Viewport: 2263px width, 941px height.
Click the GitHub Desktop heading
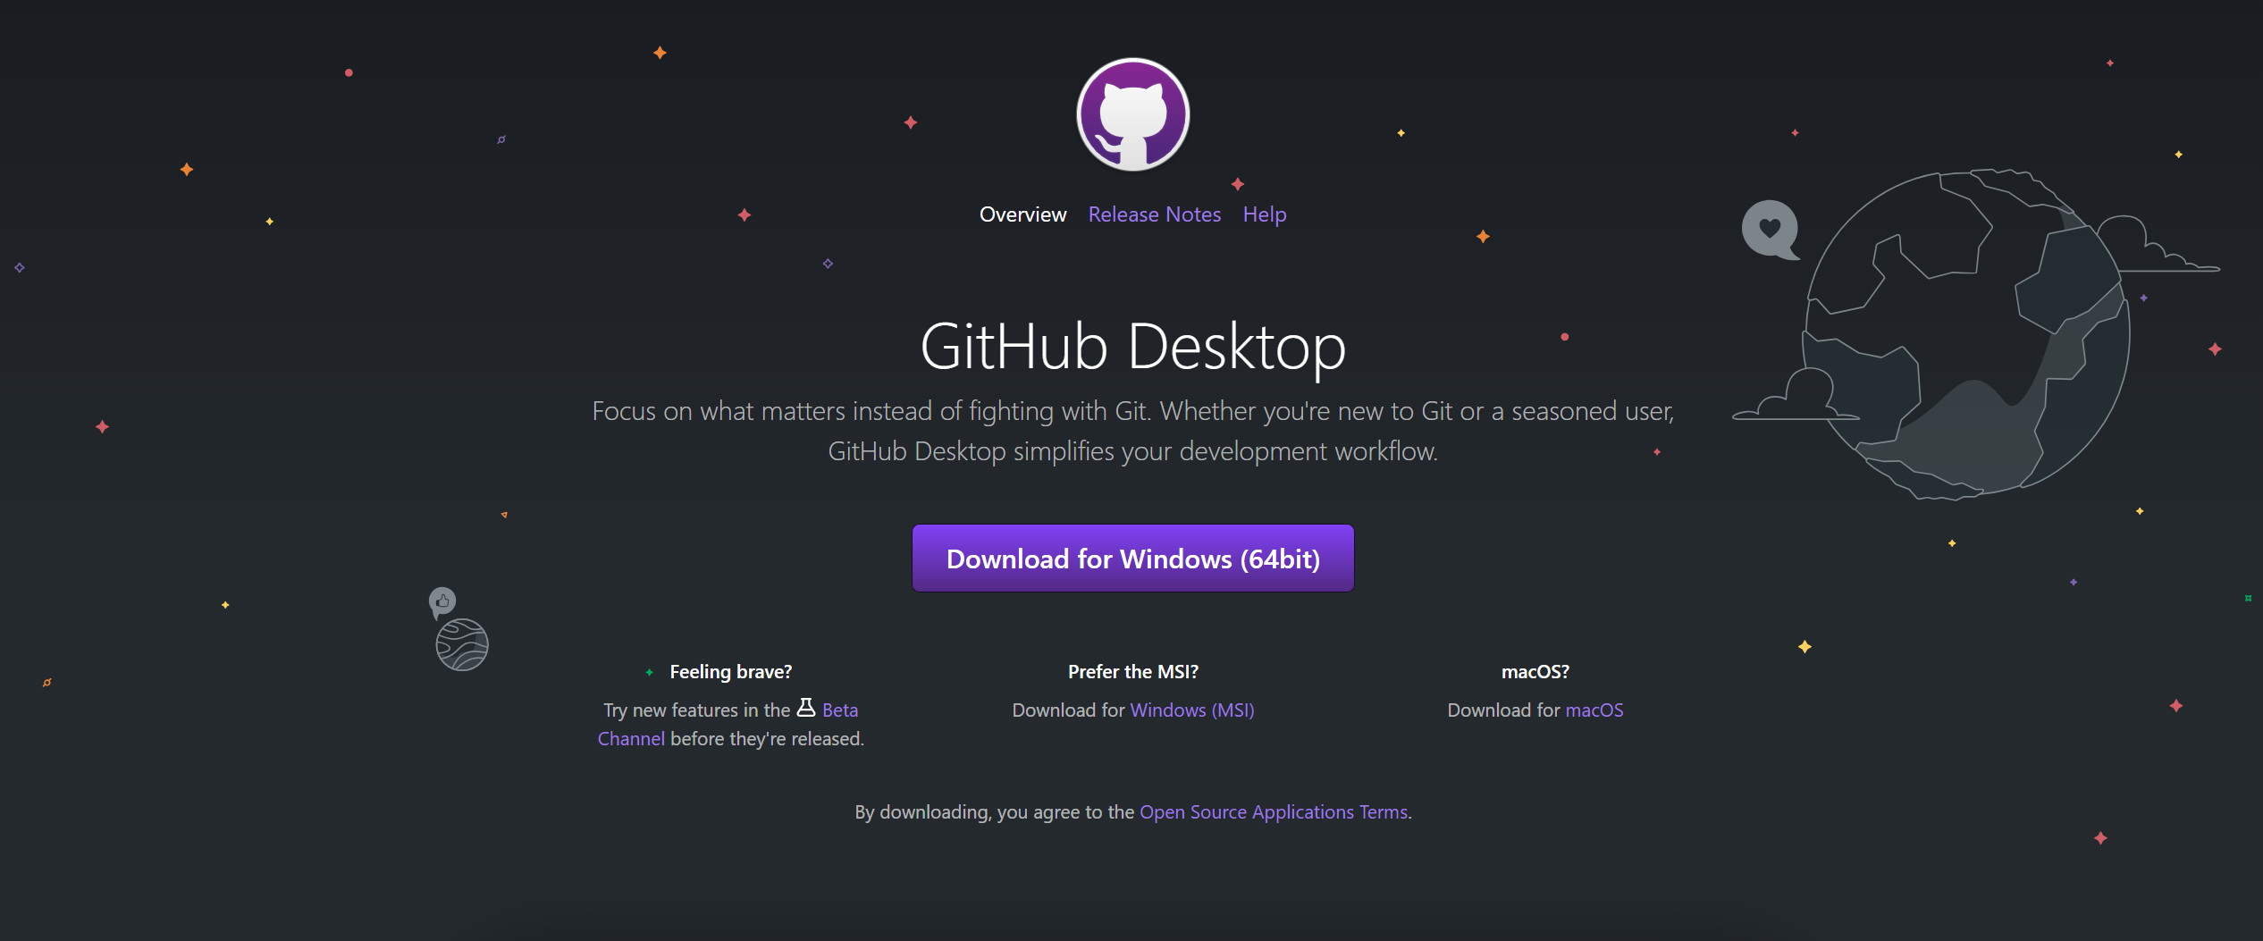click(x=1132, y=347)
